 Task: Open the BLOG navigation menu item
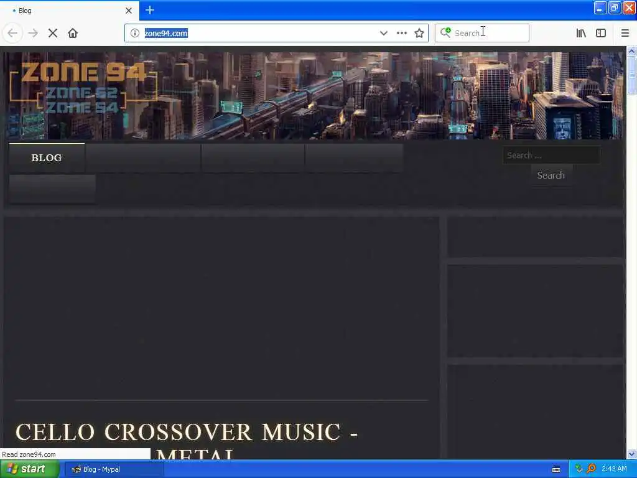(x=47, y=157)
